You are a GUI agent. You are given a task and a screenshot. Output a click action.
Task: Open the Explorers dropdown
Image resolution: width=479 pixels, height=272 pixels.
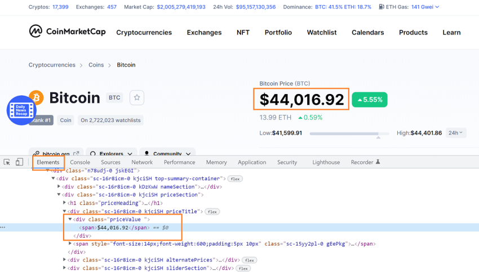point(112,153)
